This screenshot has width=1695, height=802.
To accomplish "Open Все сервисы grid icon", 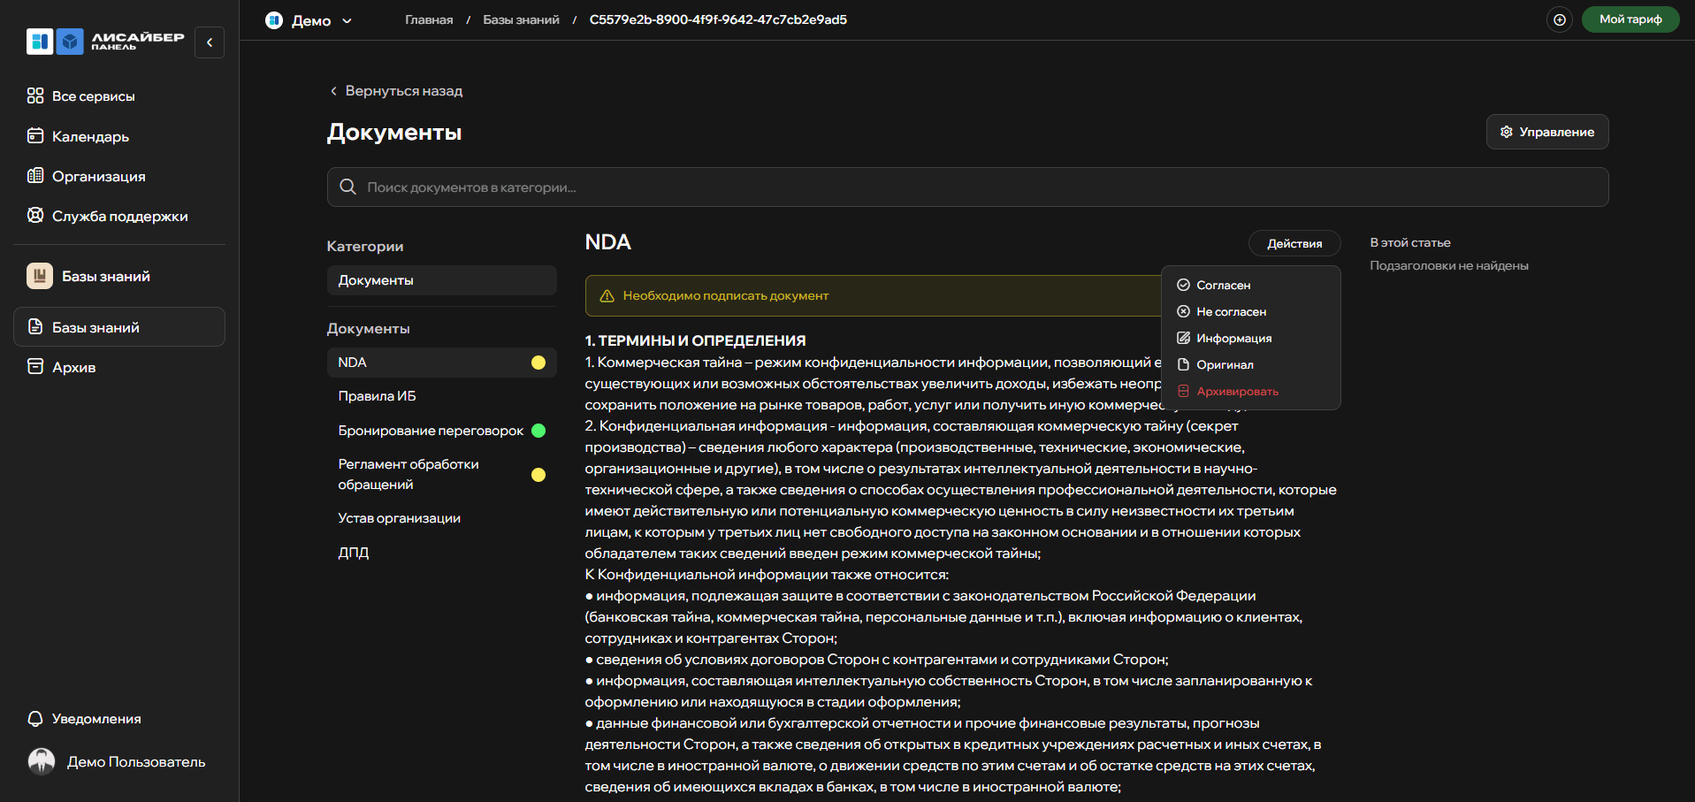I will click(35, 95).
